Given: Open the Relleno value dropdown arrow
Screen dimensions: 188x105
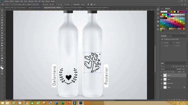Looking at the screenshot, I should click(x=186, y=72).
